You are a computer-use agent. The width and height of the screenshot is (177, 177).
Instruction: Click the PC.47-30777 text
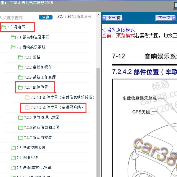[67, 17]
